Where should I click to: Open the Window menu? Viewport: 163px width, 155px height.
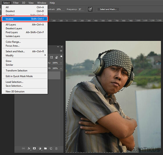click(x=42, y=3)
